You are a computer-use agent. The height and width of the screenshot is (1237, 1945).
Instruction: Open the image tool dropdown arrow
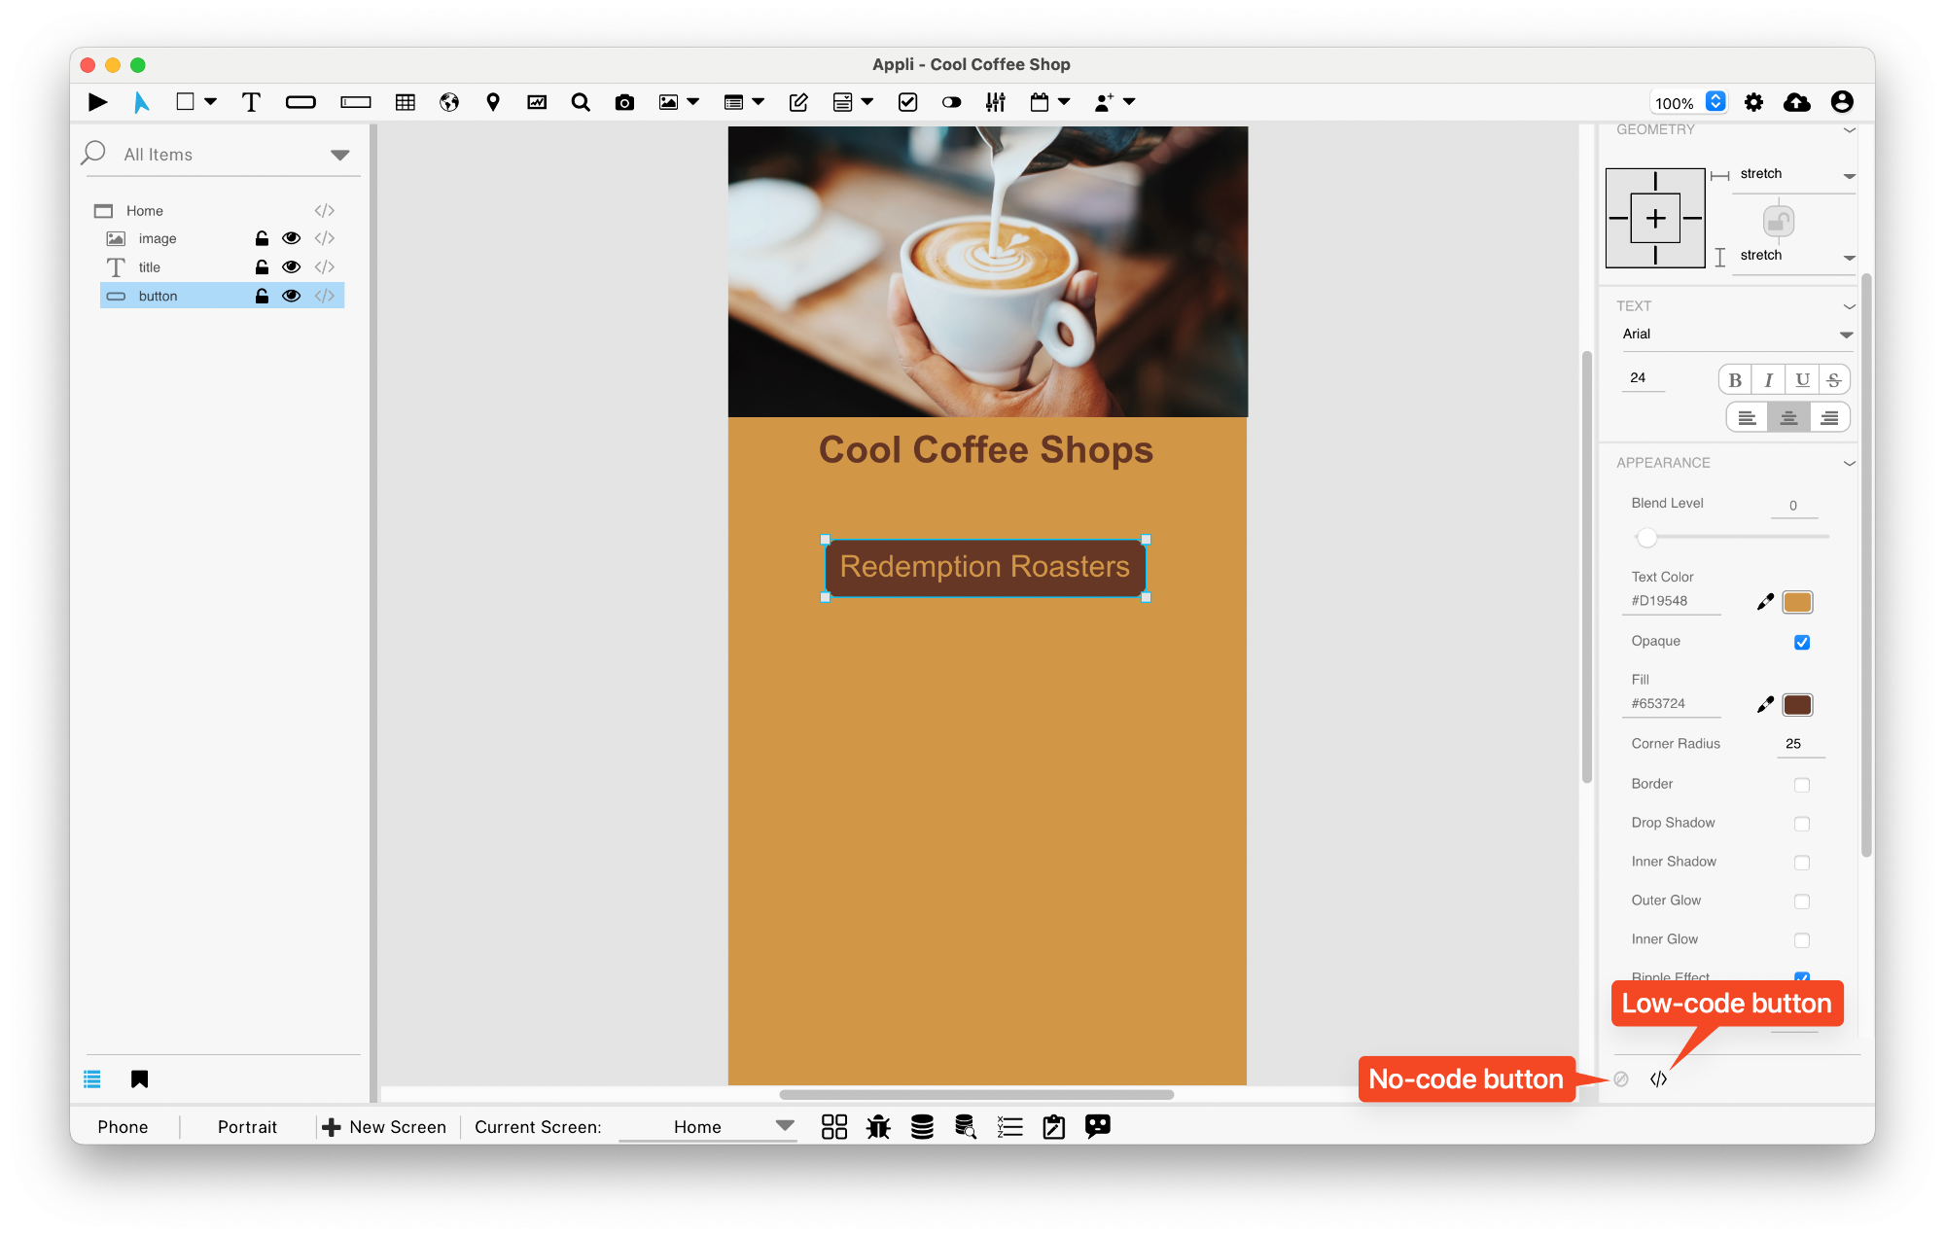point(693,101)
